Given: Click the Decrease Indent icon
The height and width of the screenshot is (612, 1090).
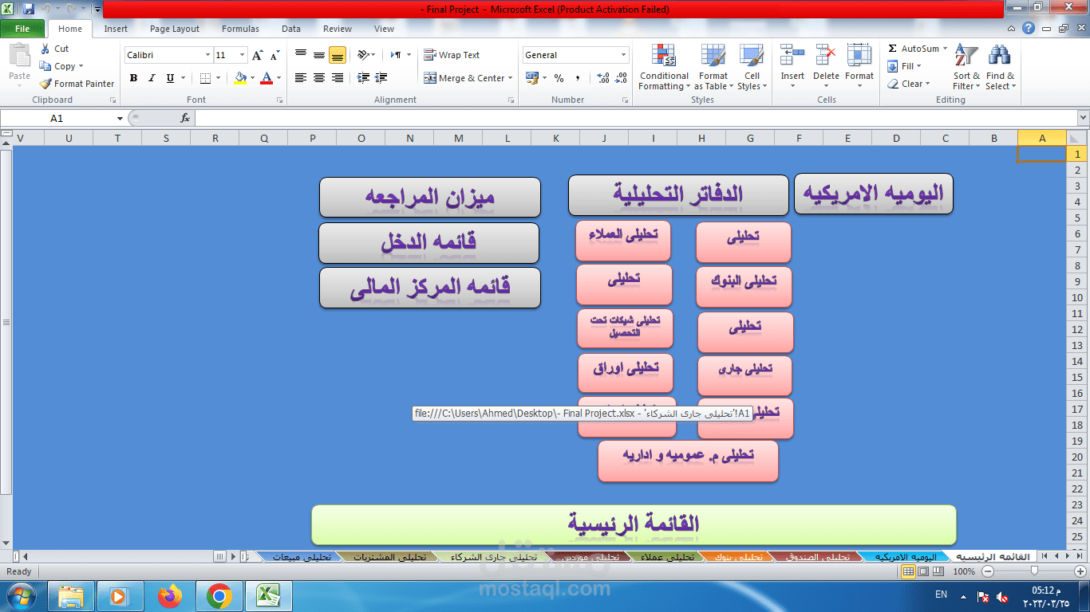Looking at the screenshot, I should coord(363,78).
